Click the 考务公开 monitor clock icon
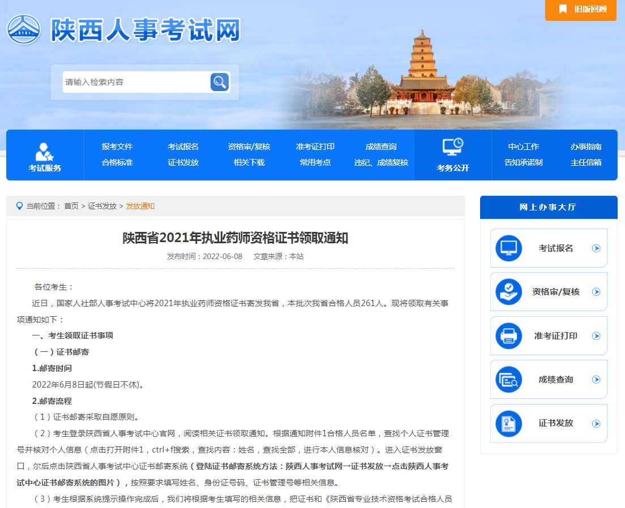625x508 pixels. point(453,147)
